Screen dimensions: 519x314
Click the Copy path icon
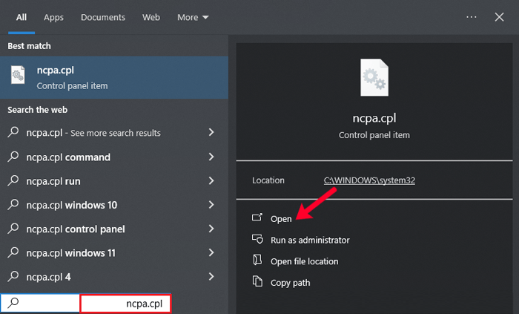click(257, 281)
